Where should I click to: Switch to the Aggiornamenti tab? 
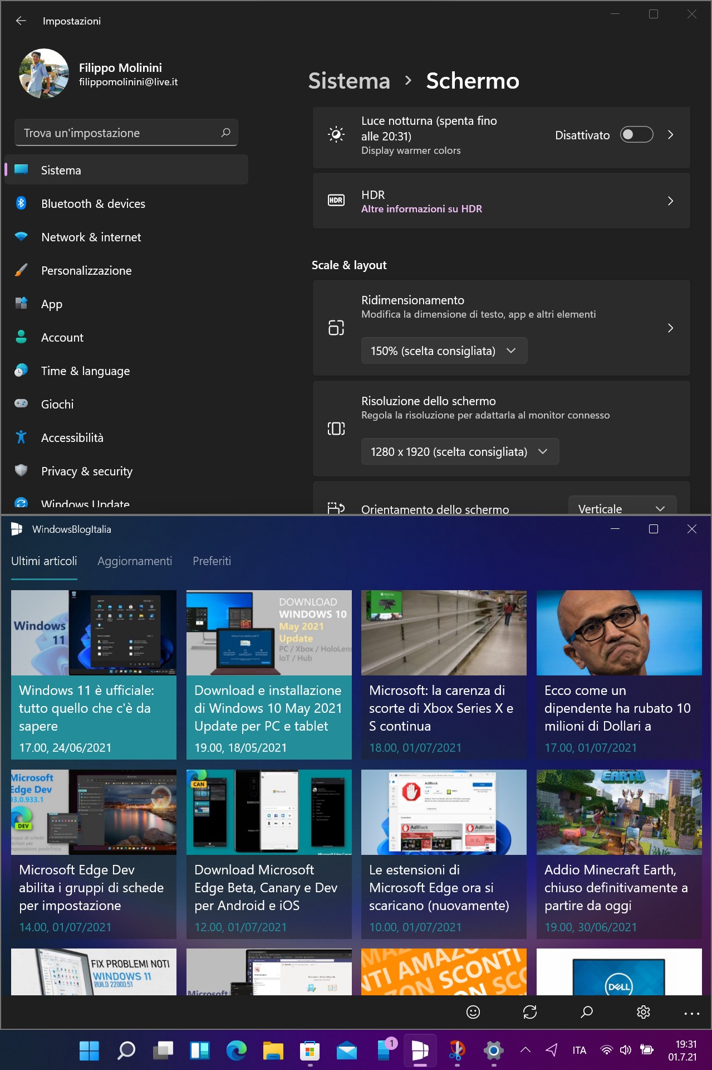click(135, 561)
